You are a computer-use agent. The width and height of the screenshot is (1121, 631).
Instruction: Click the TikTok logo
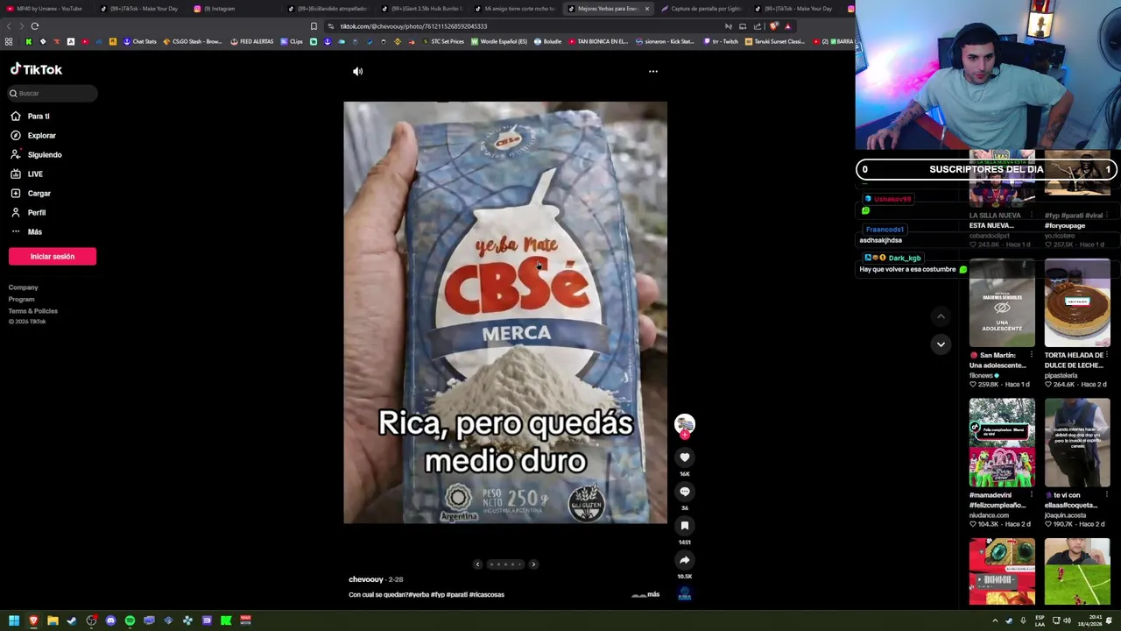[36, 69]
